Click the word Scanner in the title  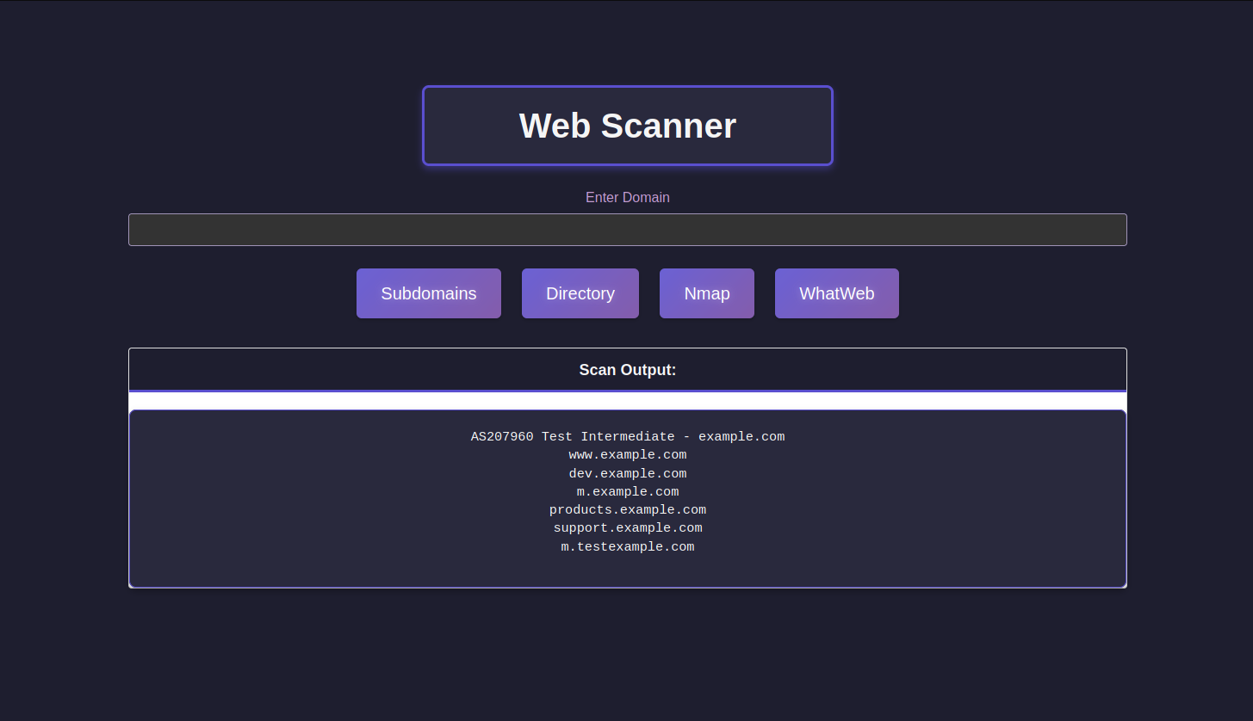coord(668,126)
